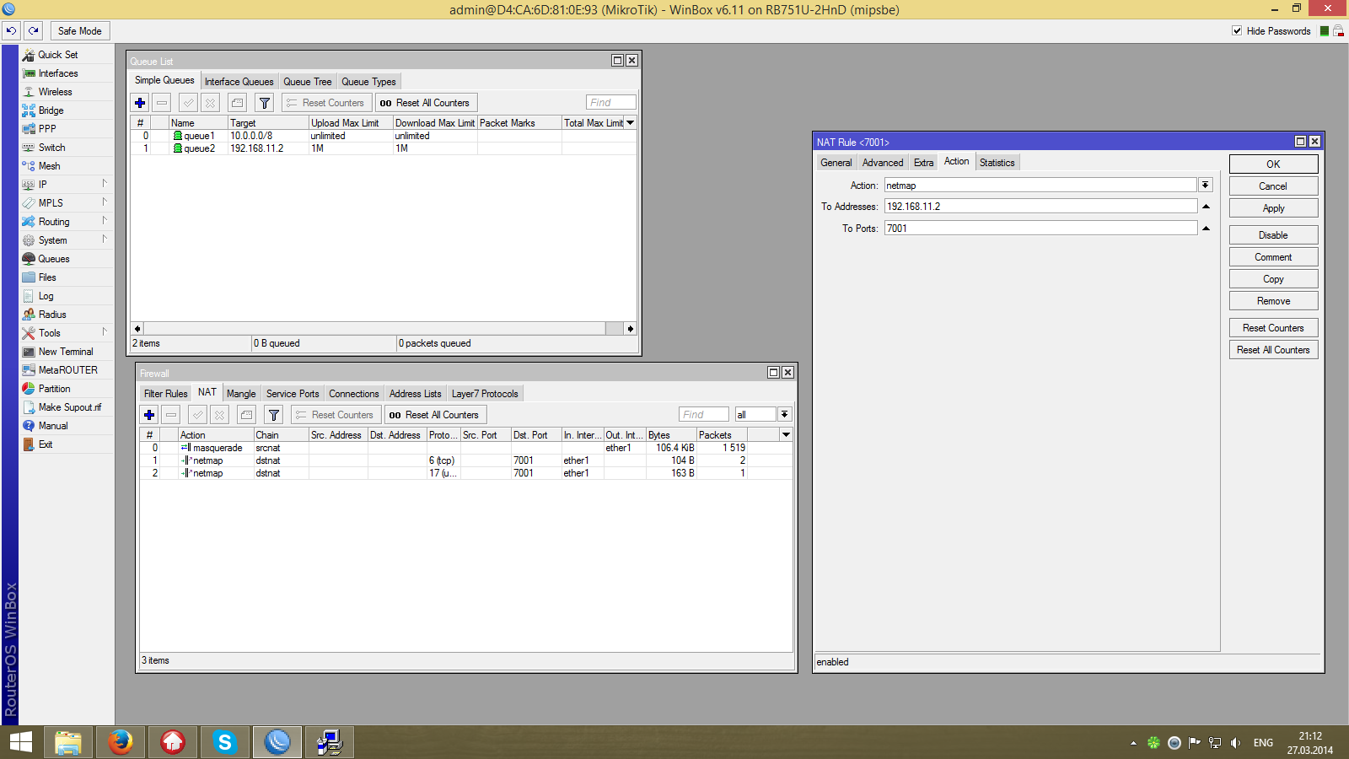The image size is (1349, 759).
Task: Click Disable button in NAT Rule
Action: click(x=1273, y=235)
